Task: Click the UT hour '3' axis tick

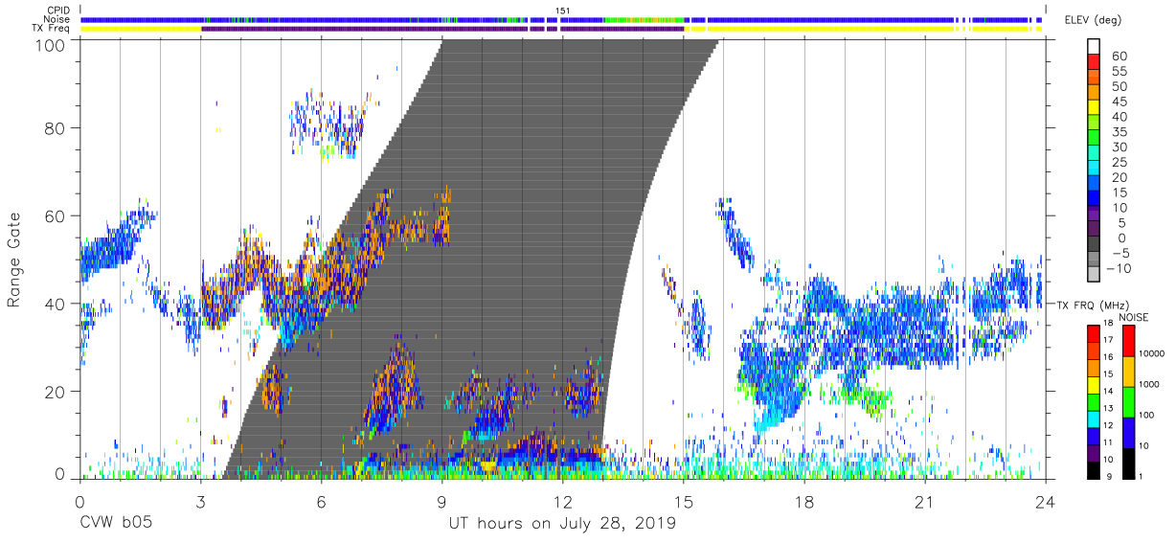Action: (200, 502)
